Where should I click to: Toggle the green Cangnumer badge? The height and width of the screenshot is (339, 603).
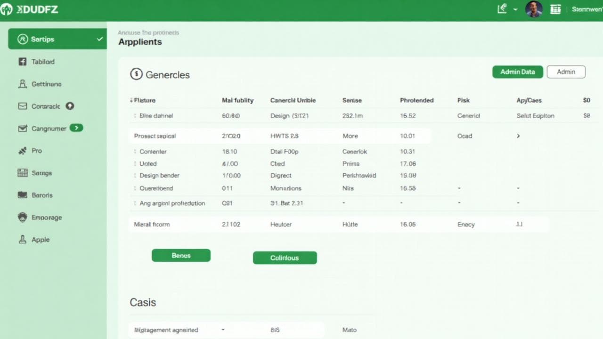76,128
